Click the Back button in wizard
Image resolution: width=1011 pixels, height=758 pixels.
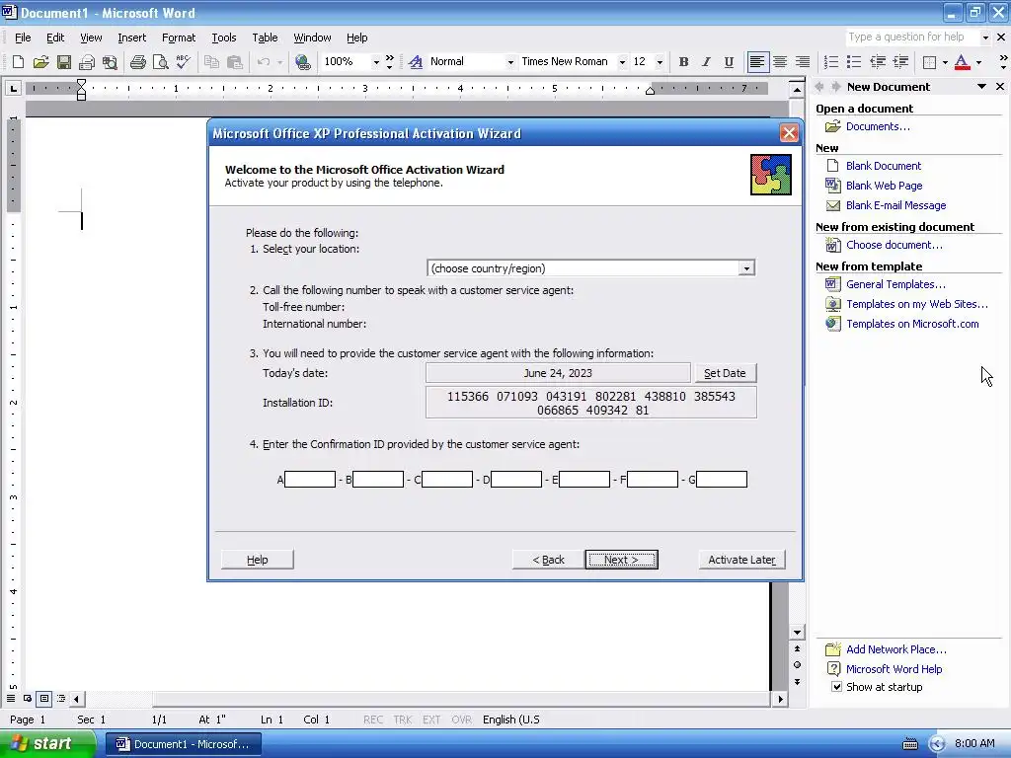(x=548, y=560)
